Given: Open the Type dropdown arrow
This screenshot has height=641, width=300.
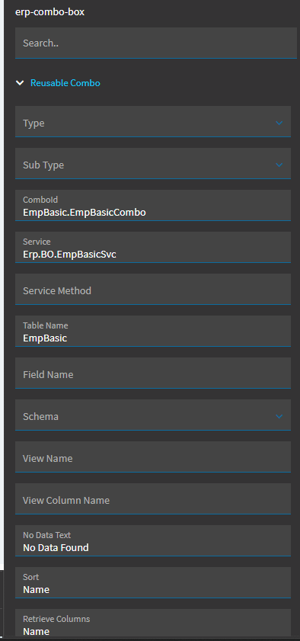Looking at the screenshot, I should coord(279,123).
